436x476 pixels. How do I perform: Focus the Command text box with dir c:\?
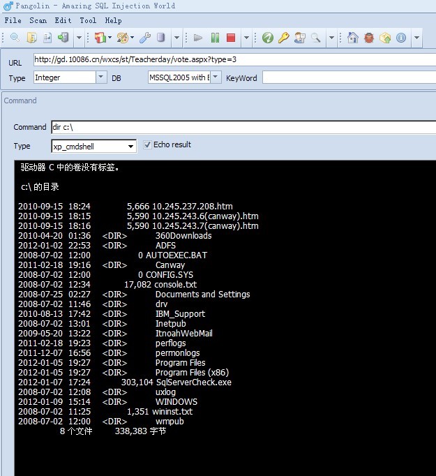[243, 127]
